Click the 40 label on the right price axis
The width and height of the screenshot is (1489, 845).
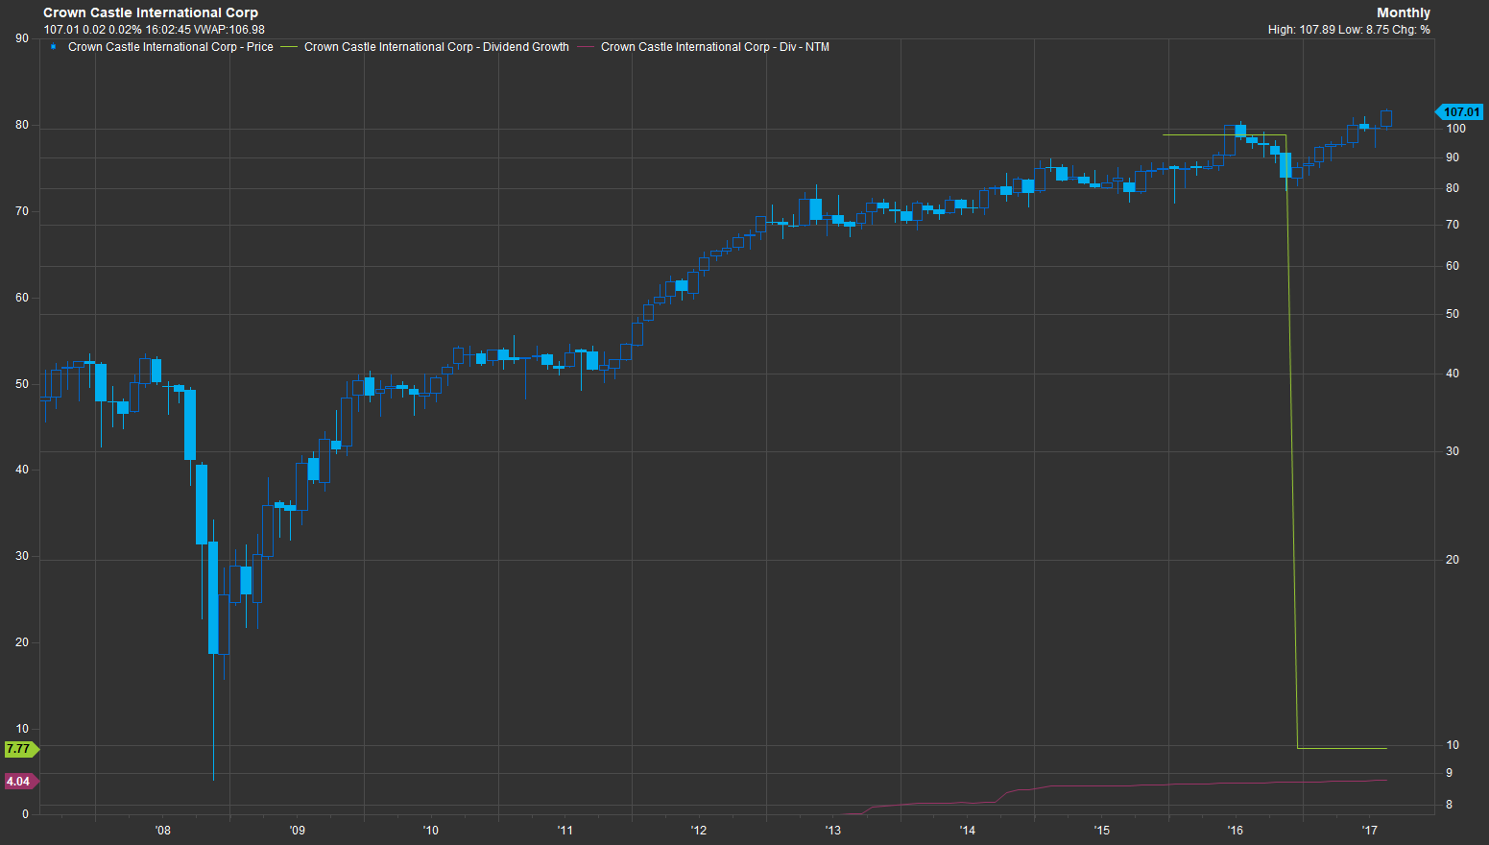[1453, 374]
